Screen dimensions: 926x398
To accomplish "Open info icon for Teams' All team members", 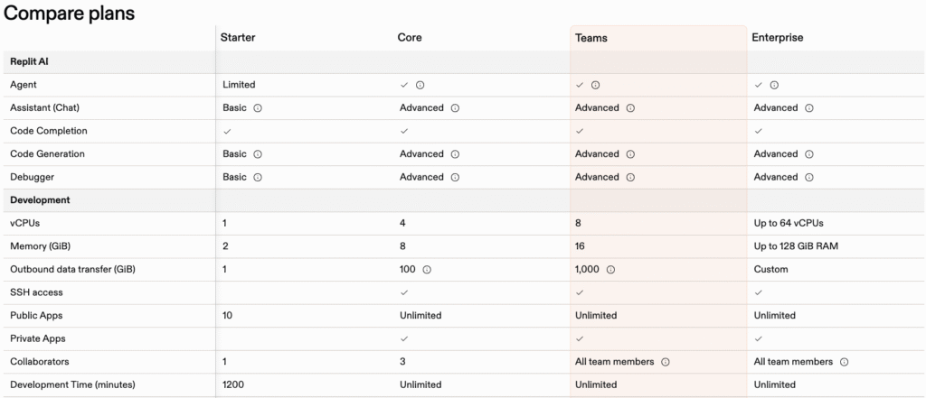I will pos(665,362).
